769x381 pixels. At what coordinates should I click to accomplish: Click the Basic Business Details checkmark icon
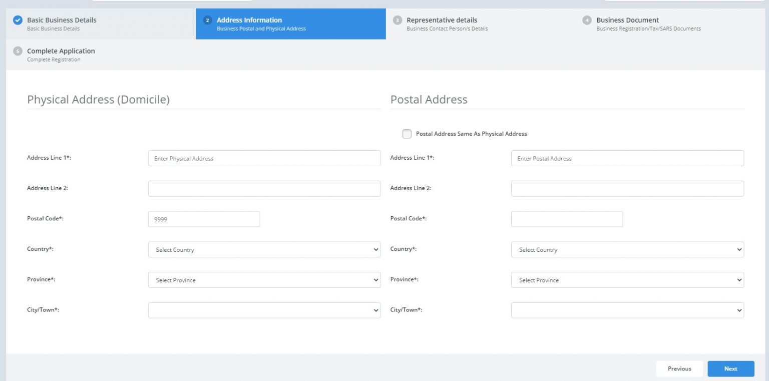(18, 21)
